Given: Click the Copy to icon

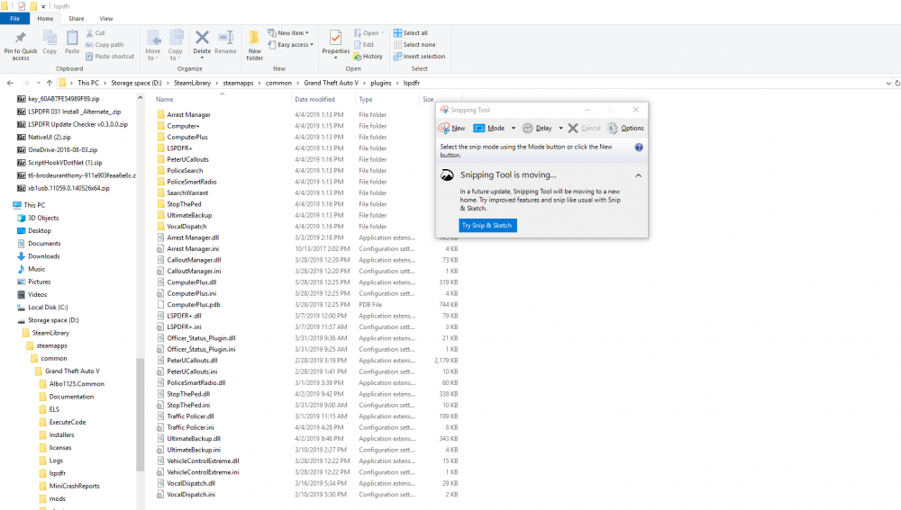Looking at the screenshot, I should (176, 39).
